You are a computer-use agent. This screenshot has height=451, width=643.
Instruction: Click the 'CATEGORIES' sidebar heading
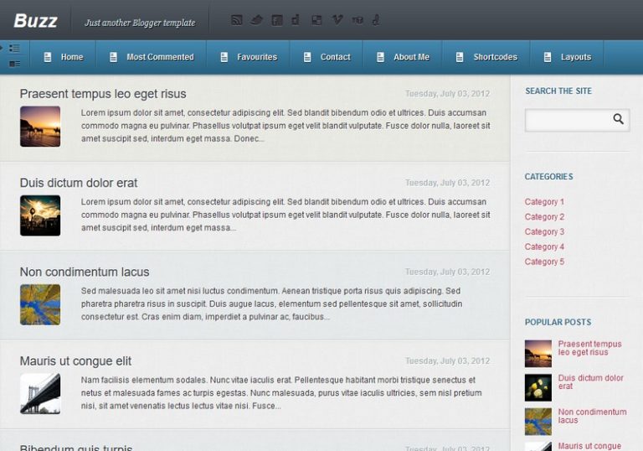pyautogui.click(x=548, y=177)
